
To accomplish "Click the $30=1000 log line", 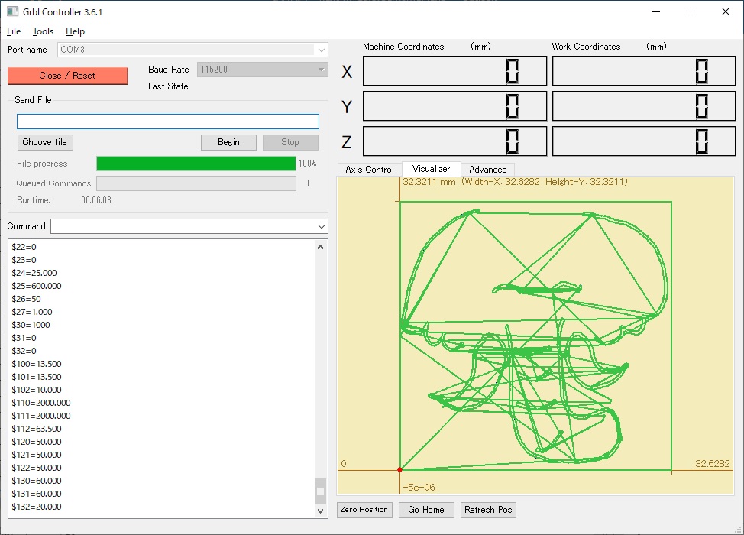I will coord(31,325).
